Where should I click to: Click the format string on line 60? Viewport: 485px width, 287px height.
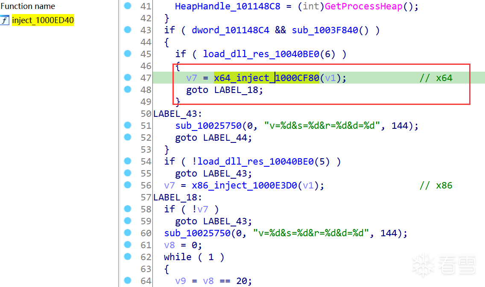click(311, 233)
